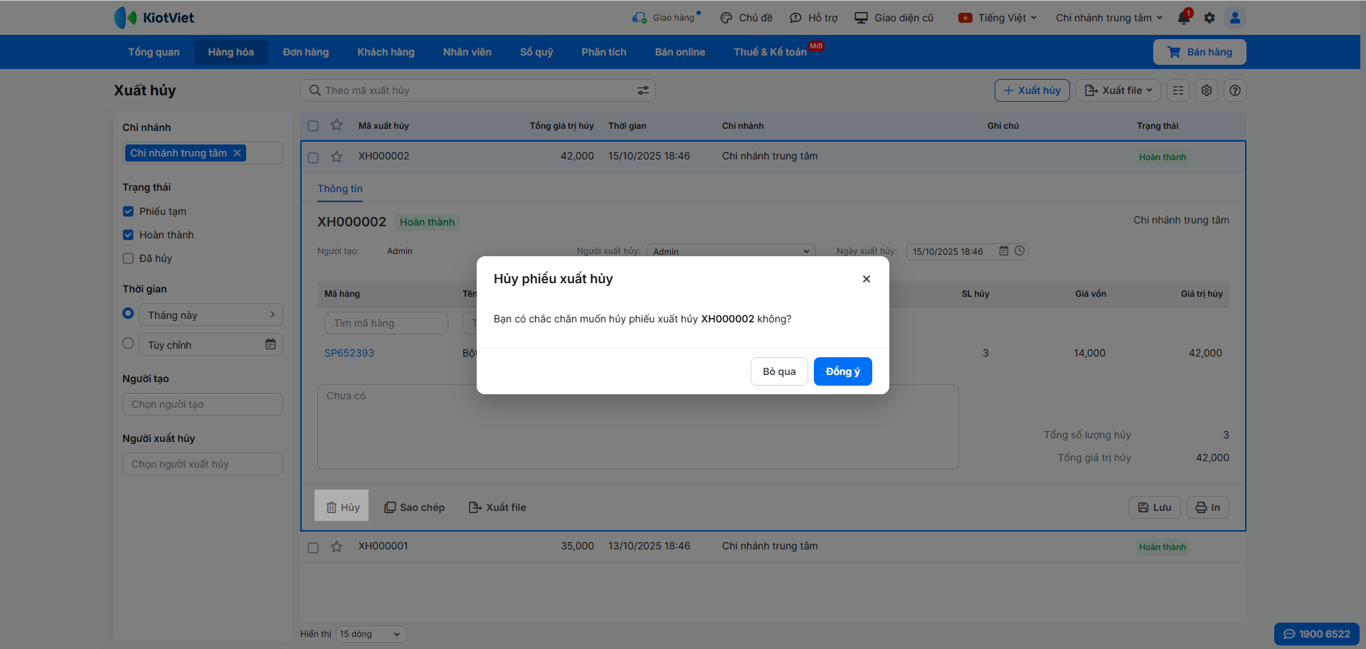Open the user account avatar
The height and width of the screenshot is (649, 1366).
pos(1235,18)
